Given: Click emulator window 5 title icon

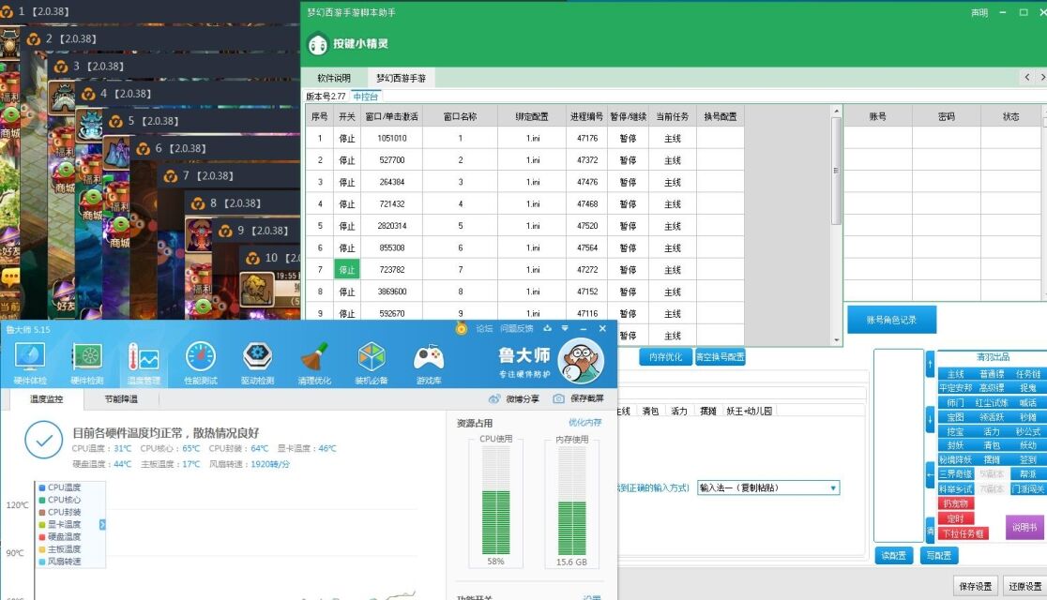Looking at the screenshot, I should pyautogui.click(x=115, y=121).
